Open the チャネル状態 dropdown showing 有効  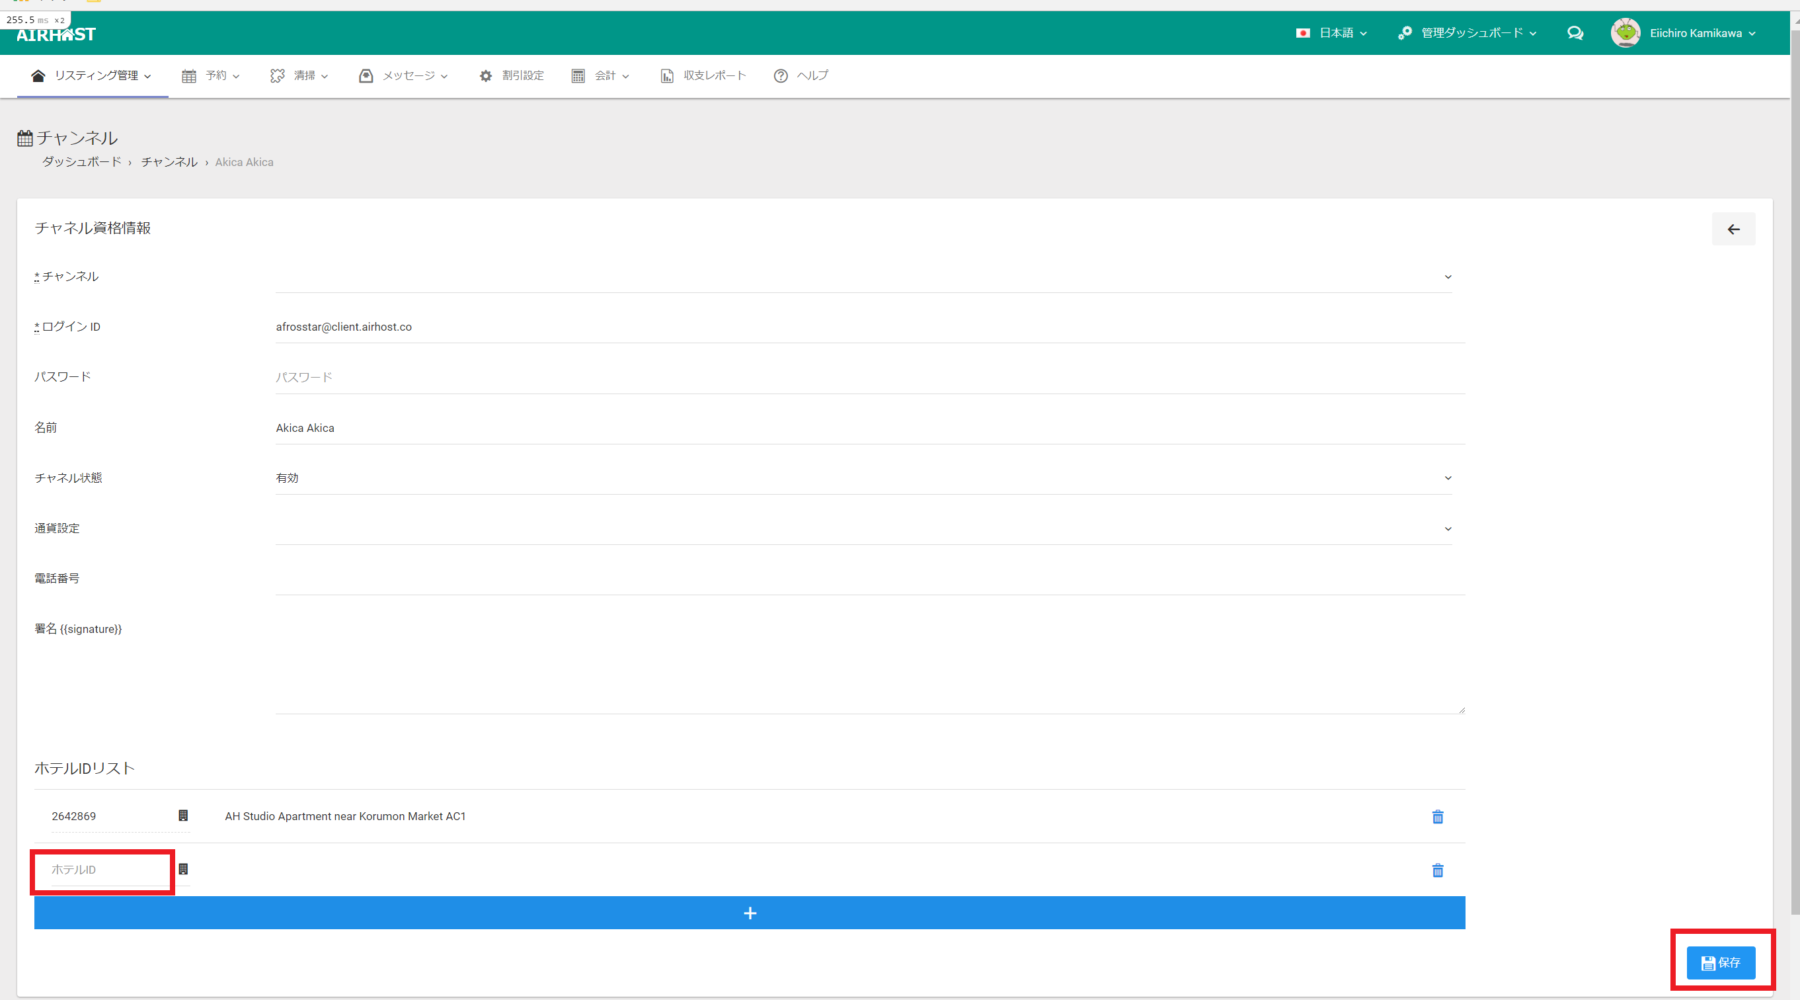(x=863, y=478)
